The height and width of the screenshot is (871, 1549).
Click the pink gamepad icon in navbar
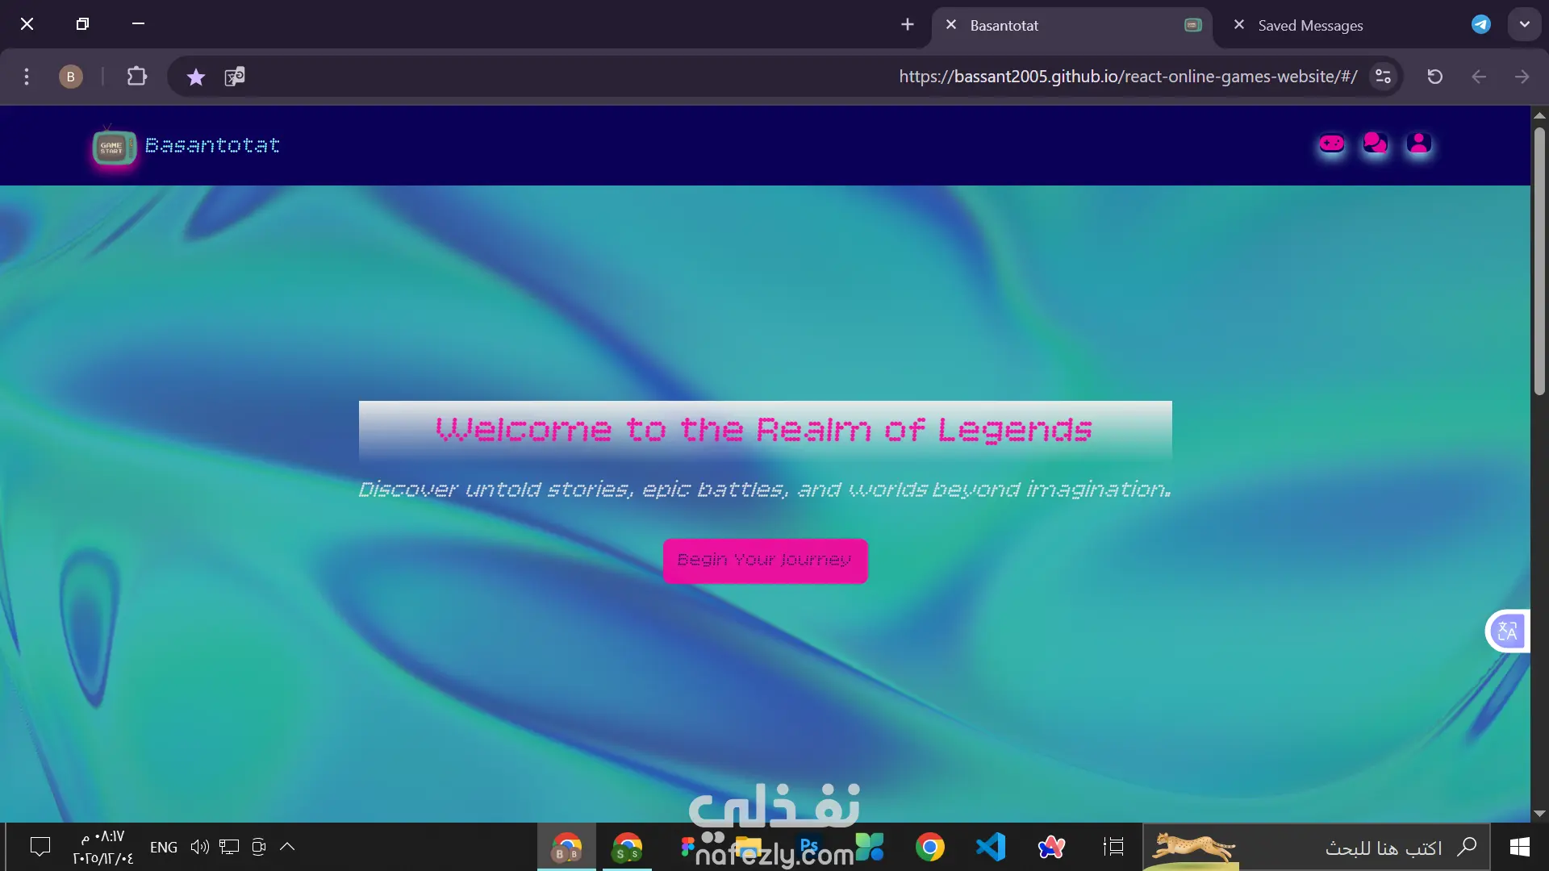[1331, 144]
